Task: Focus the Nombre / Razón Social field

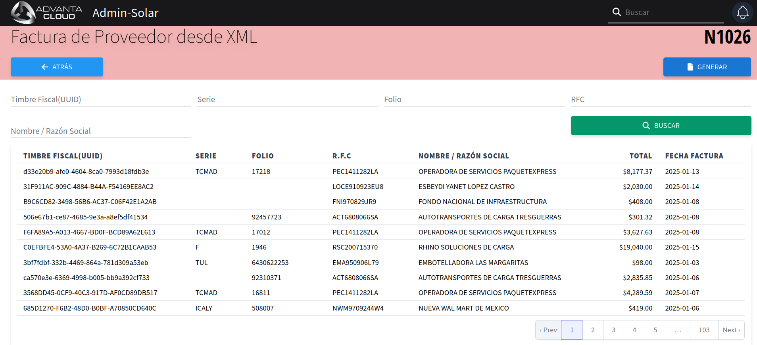Action: pos(101,131)
